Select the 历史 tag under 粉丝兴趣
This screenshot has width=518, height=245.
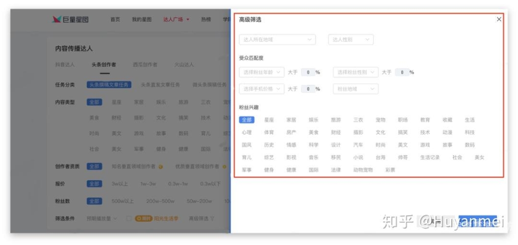click(x=269, y=145)
